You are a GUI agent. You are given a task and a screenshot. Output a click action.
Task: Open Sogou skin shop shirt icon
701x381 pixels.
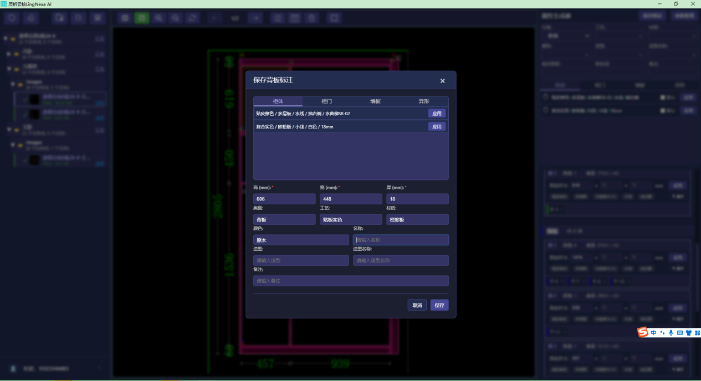coord(689,333)
